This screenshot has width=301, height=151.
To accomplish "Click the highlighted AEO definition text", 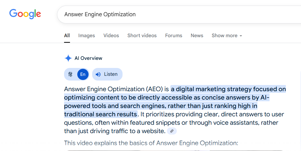I will click(x=175, y=102).
